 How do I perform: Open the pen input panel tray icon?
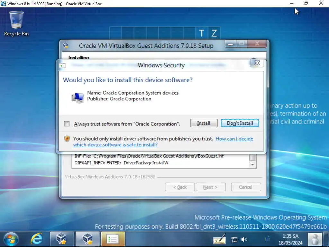point(219,239)
